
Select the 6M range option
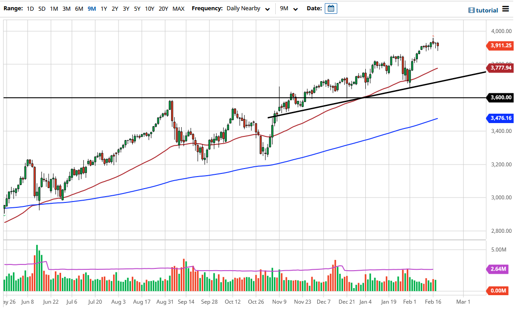pos(79,8)
